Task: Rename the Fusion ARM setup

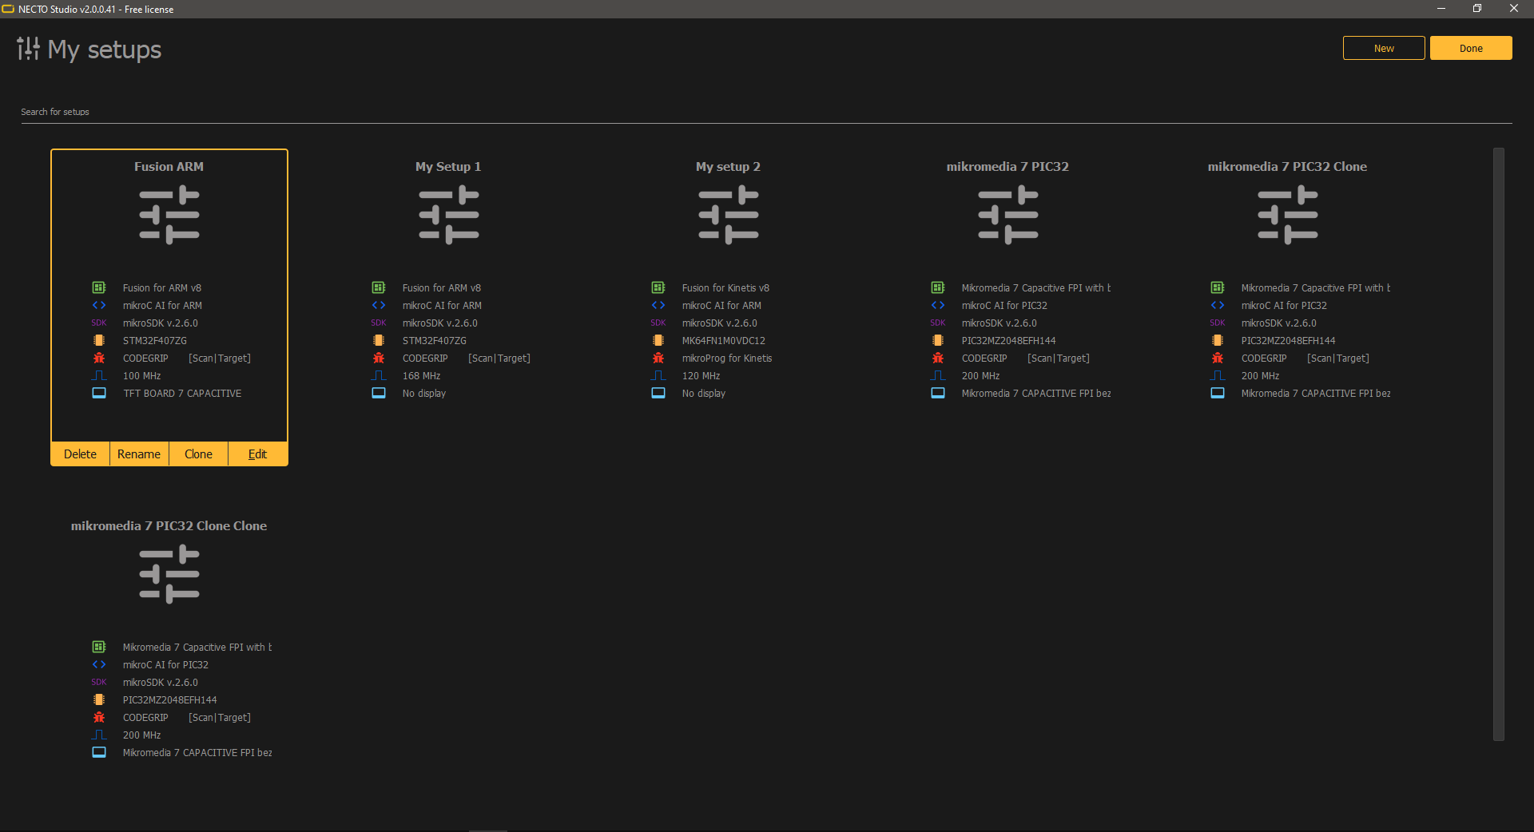Action: click(139, 454)
